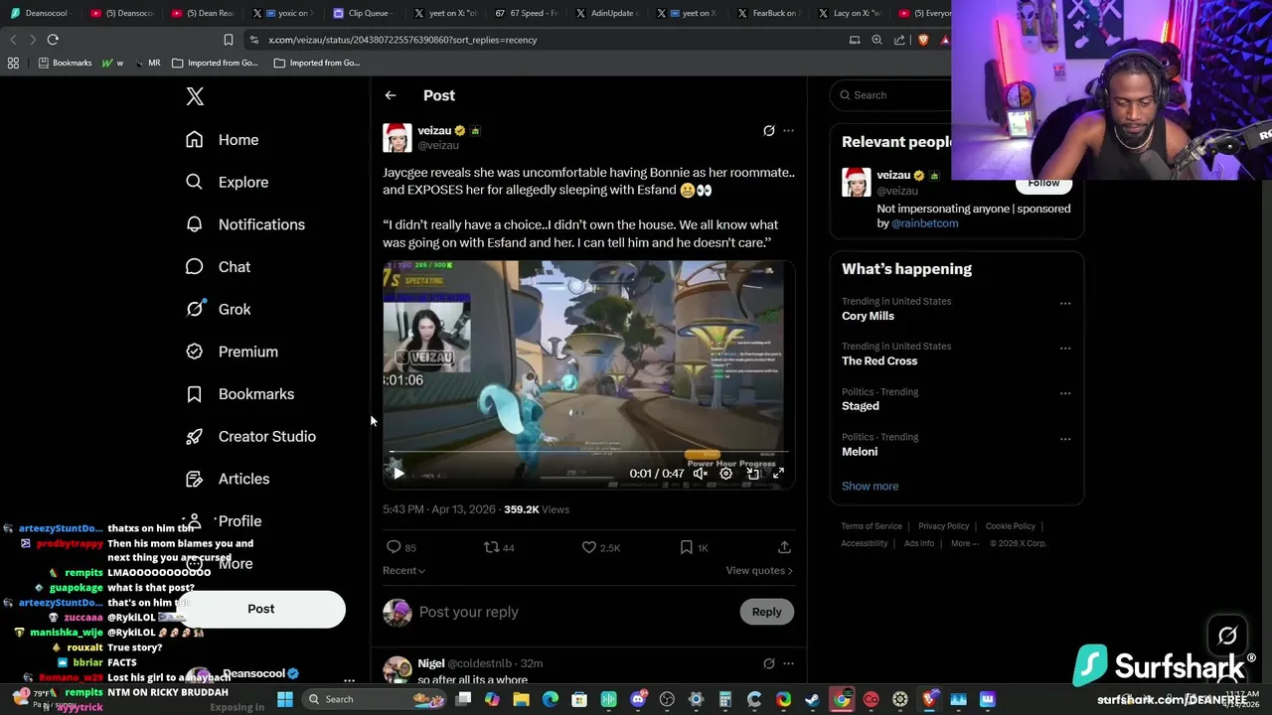
Task: Open veizau's profile avatar in the post
Action: pos(397,137)
